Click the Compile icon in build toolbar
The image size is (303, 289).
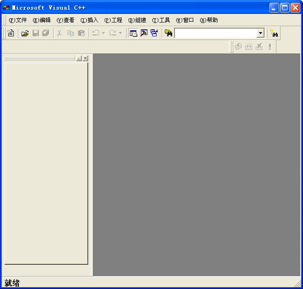click(238, 46)
